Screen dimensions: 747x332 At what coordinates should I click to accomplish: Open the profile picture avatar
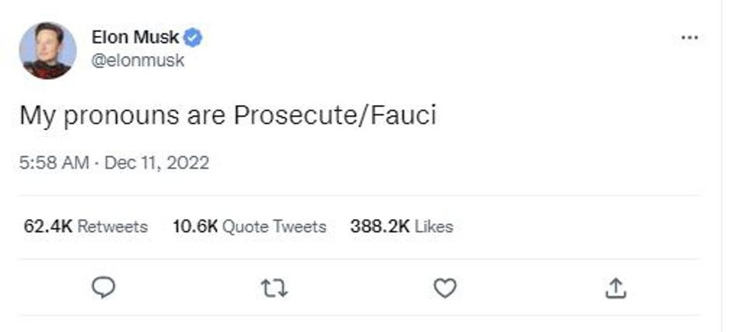pos(47,51)
